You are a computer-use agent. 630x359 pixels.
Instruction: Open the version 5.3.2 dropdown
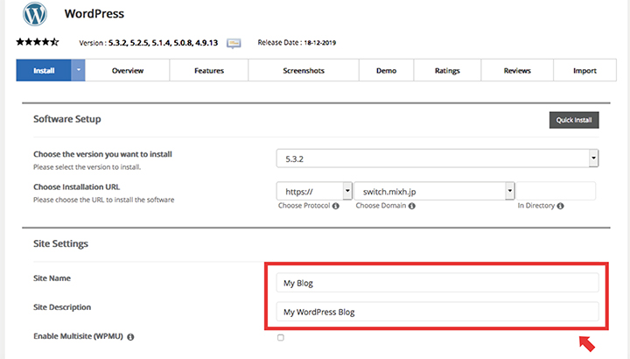click(x=437, y=158)
